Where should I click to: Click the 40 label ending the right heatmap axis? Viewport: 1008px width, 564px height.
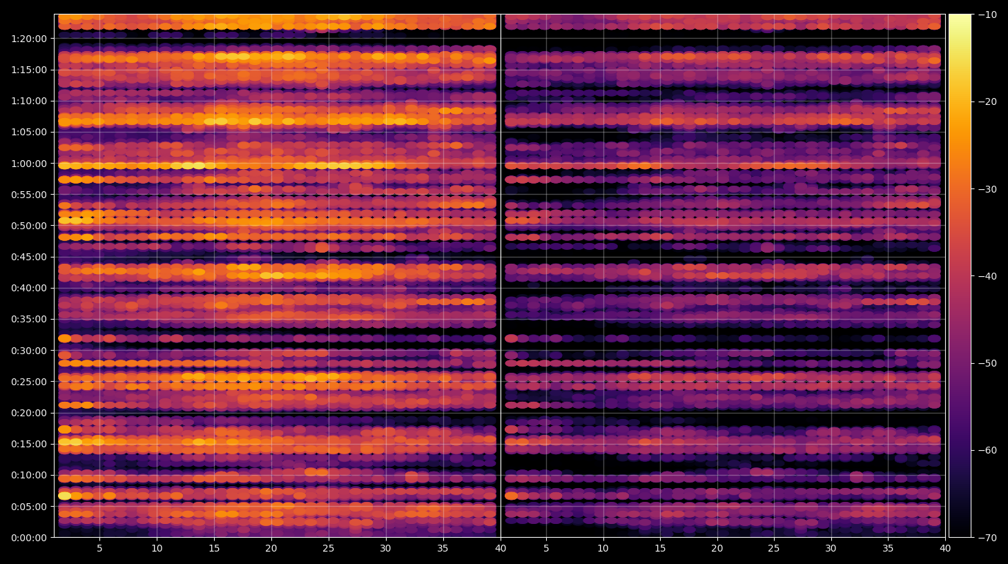coord(944,549)
